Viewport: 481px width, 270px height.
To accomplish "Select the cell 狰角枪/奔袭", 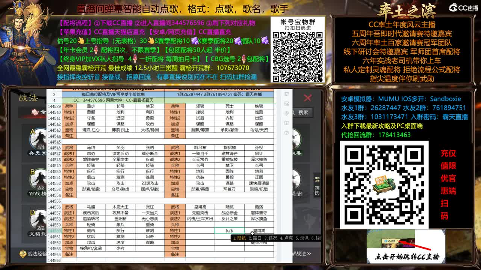I will click(91, 248).
